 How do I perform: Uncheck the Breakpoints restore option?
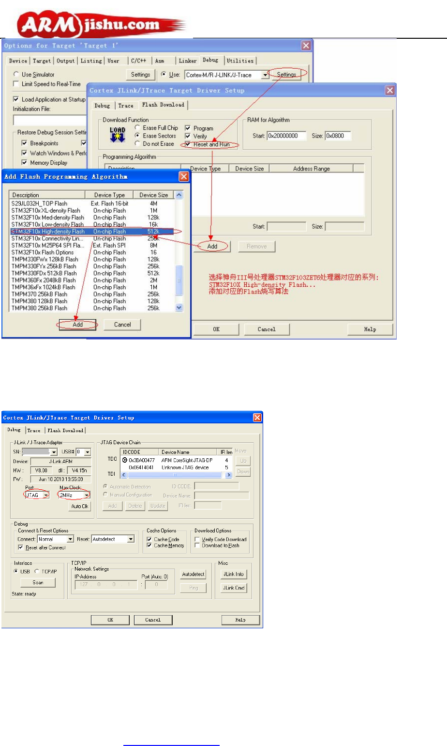tap(24, 143)
